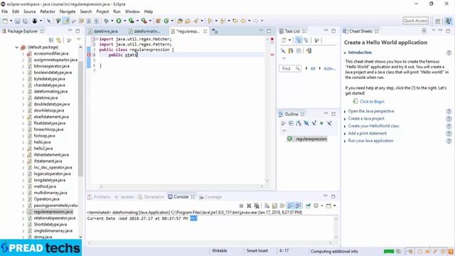Open the Debug button dropdown arrow
Image resolution: width=455 pixels, height=256 pixels.
click(112, 21)
